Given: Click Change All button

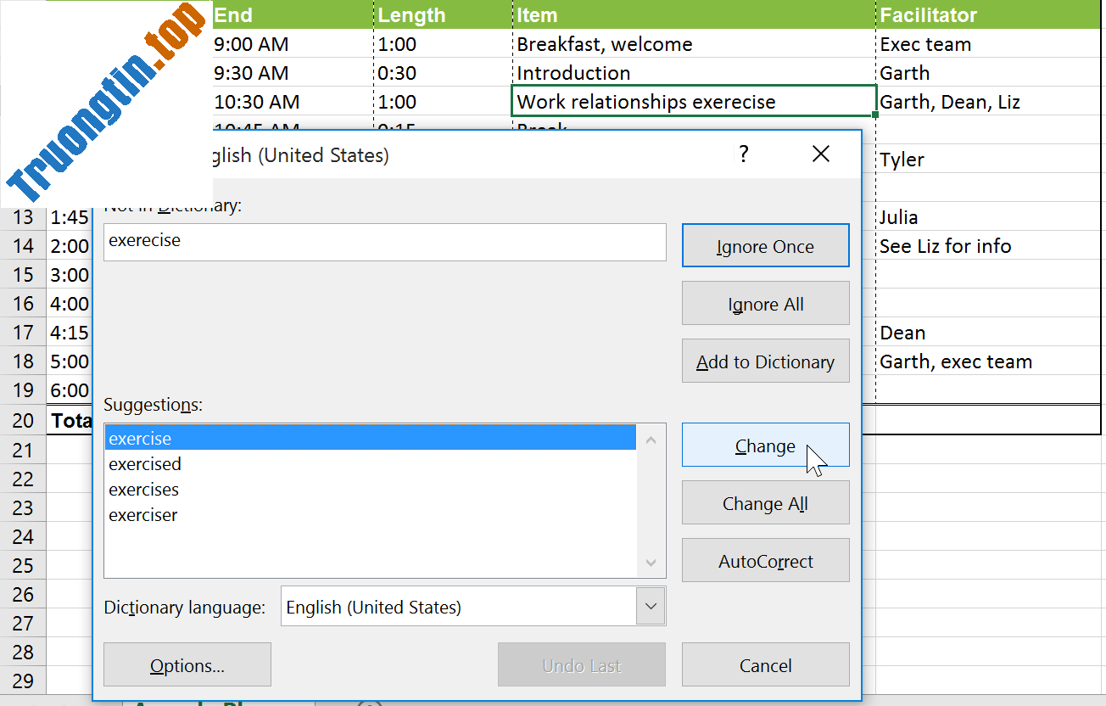Looking at the screenshot, I should pyautogui.click(x=765, y=503).
